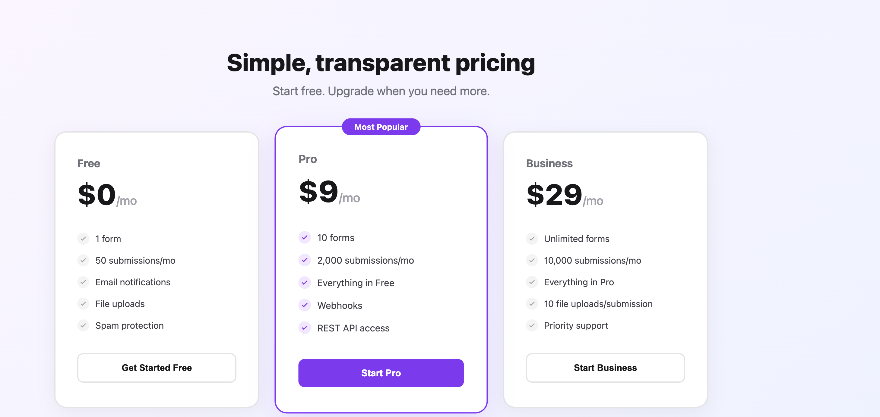The width and height of the screenshot is (880, 417).
Task: Click Get Started Free
Action: [156, 368]
